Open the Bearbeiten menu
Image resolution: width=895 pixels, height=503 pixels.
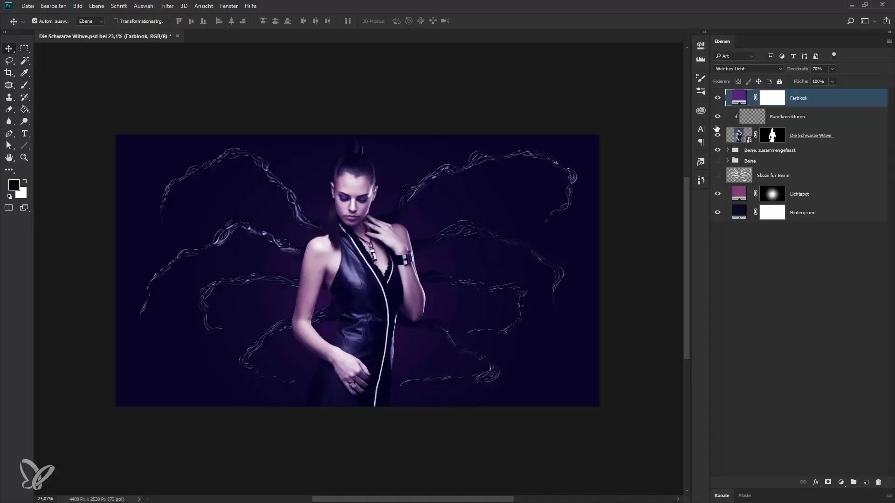click(x=54, y=6)
